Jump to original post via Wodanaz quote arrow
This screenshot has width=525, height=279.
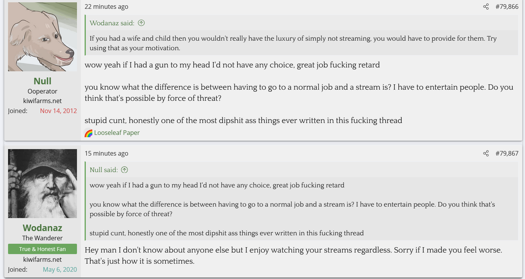click(x=141, y=23)
